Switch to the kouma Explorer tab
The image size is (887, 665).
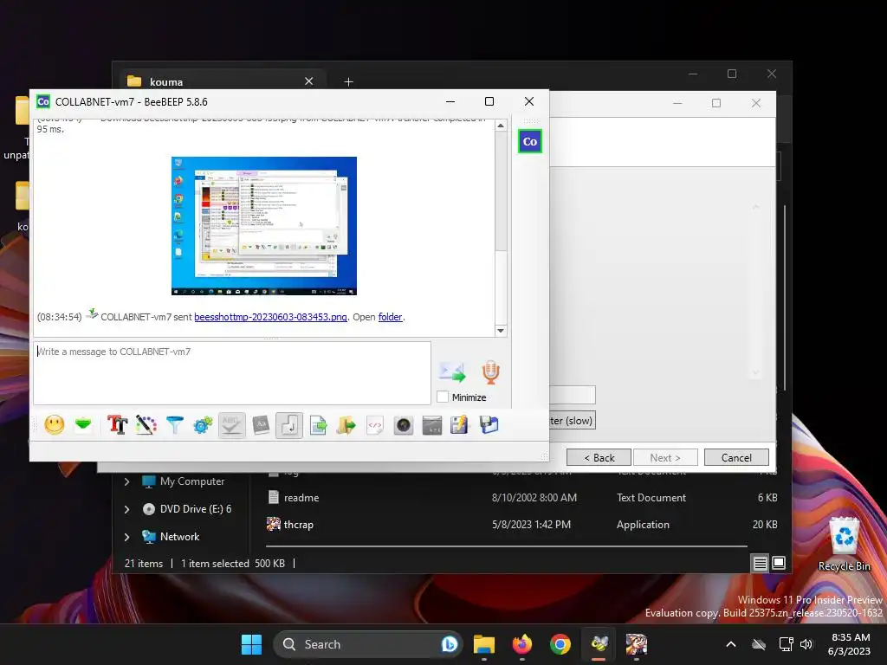coord(221,81)
